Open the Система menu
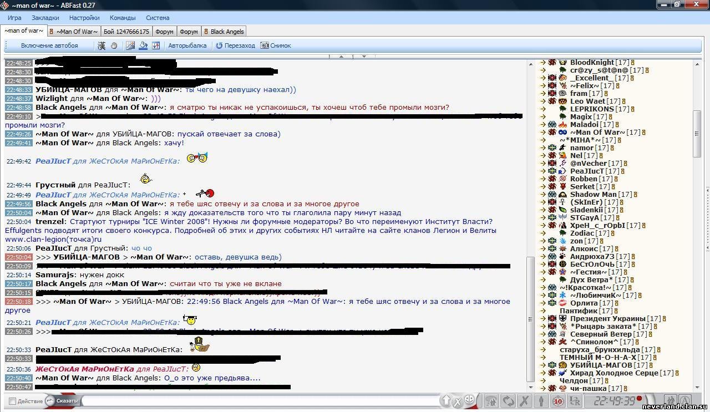The image size is (710, 412). (158, 18)
